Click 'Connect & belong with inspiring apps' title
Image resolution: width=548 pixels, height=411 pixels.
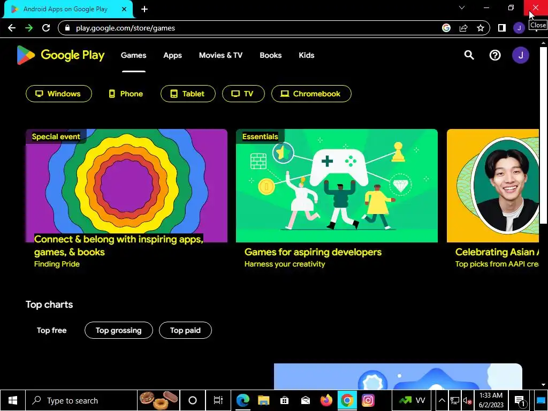[x=118, y=245]
